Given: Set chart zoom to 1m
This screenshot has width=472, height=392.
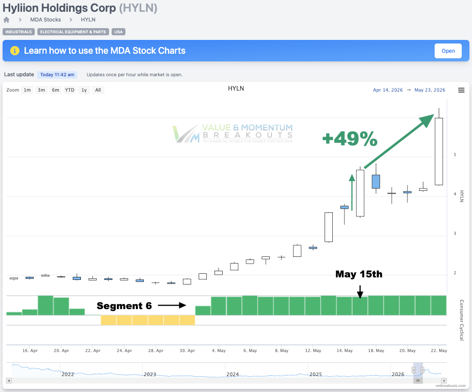Looking at the screenshot, I should (x=27, y=90).
